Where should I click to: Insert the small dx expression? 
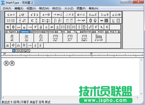coord(8,45)
